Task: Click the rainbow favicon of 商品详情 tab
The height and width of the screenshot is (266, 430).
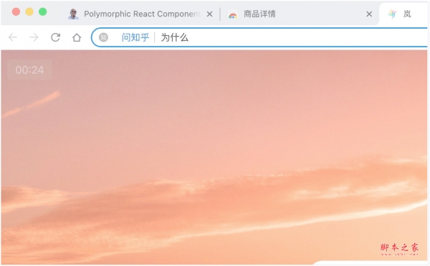Action: click(233, 15)
